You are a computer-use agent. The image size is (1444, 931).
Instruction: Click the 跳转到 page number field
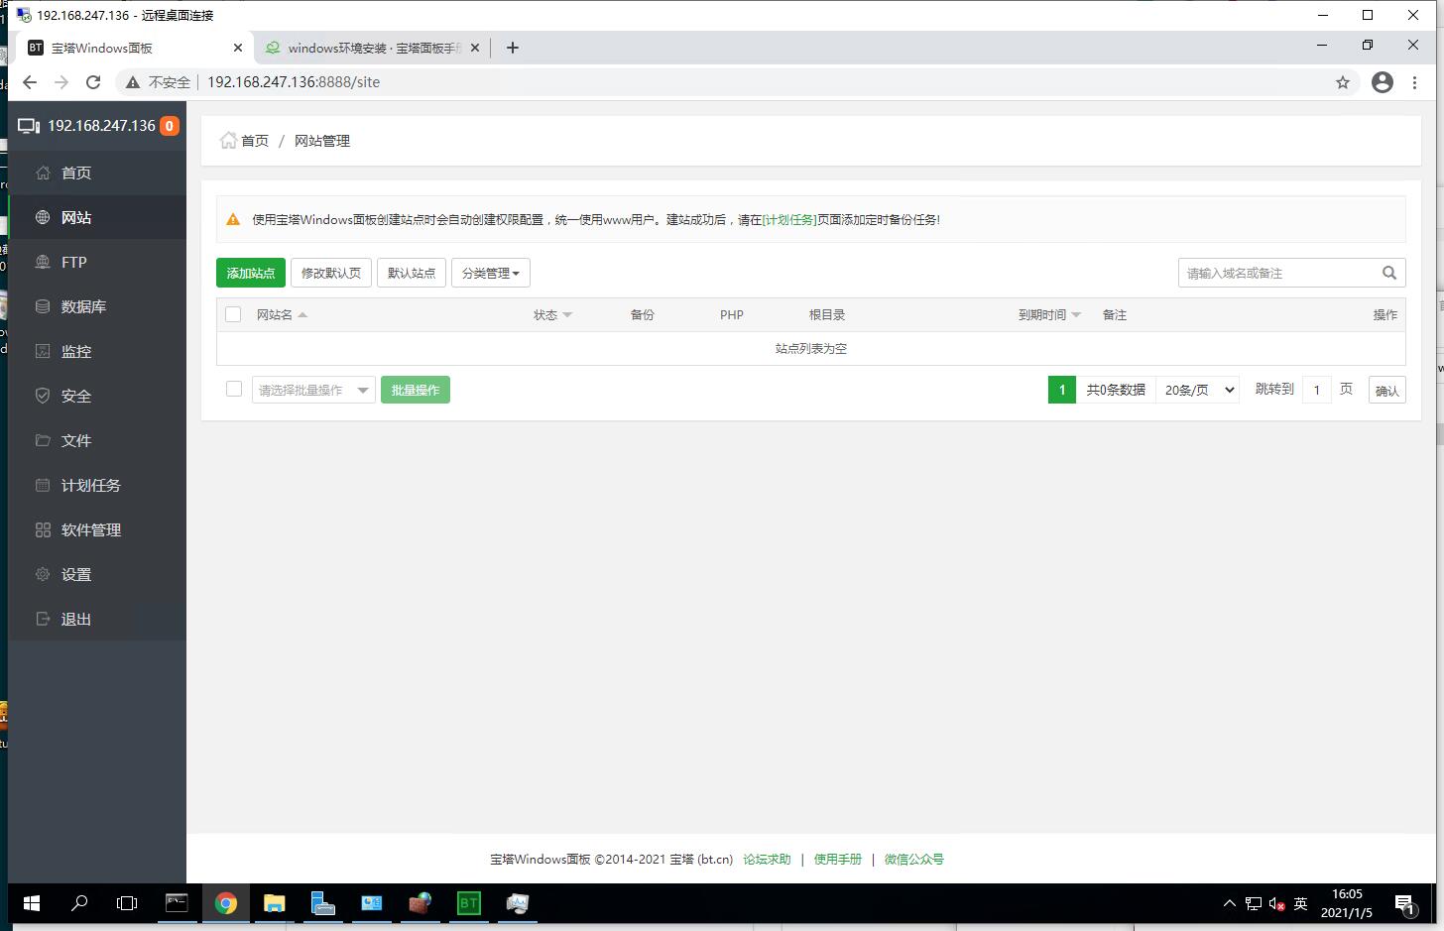[1316, 390]
